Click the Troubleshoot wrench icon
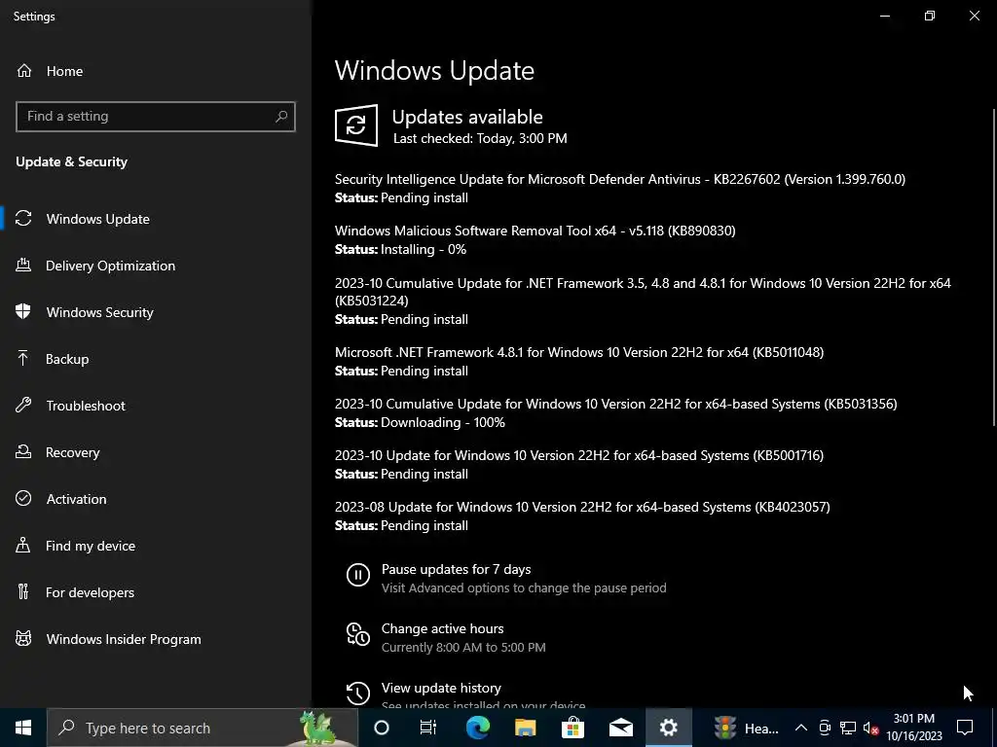Image resolution: width=997 pixels, height=747 pixels. pyautogui.click(x=23, y=405)
